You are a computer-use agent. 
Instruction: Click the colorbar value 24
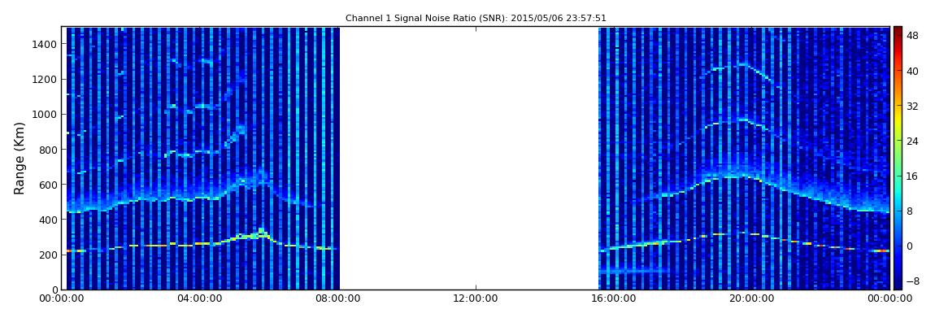pos(912,142)
